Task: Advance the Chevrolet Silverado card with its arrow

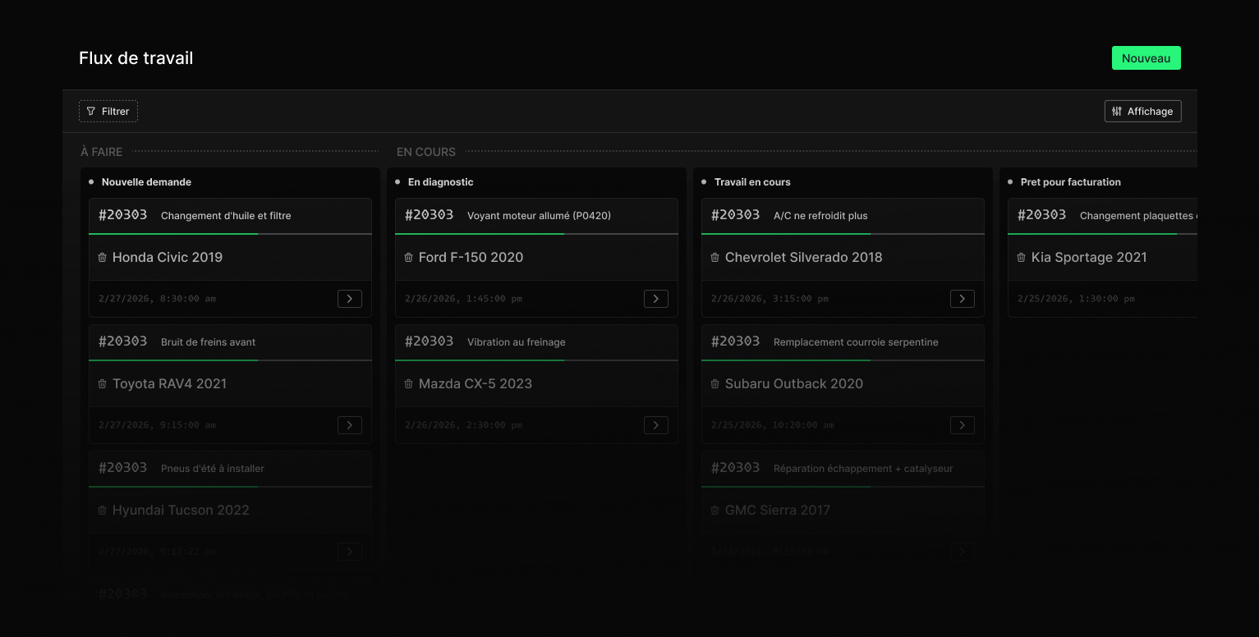Action: [963, 299]
